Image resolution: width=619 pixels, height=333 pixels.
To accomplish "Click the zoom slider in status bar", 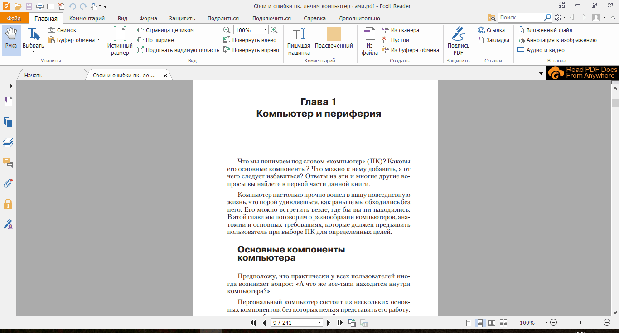I will pos(580,323).
